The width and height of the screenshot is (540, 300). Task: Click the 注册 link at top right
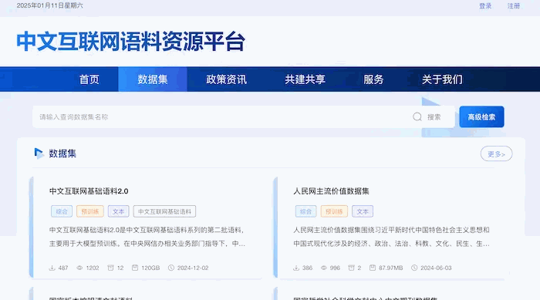point(514,6)
